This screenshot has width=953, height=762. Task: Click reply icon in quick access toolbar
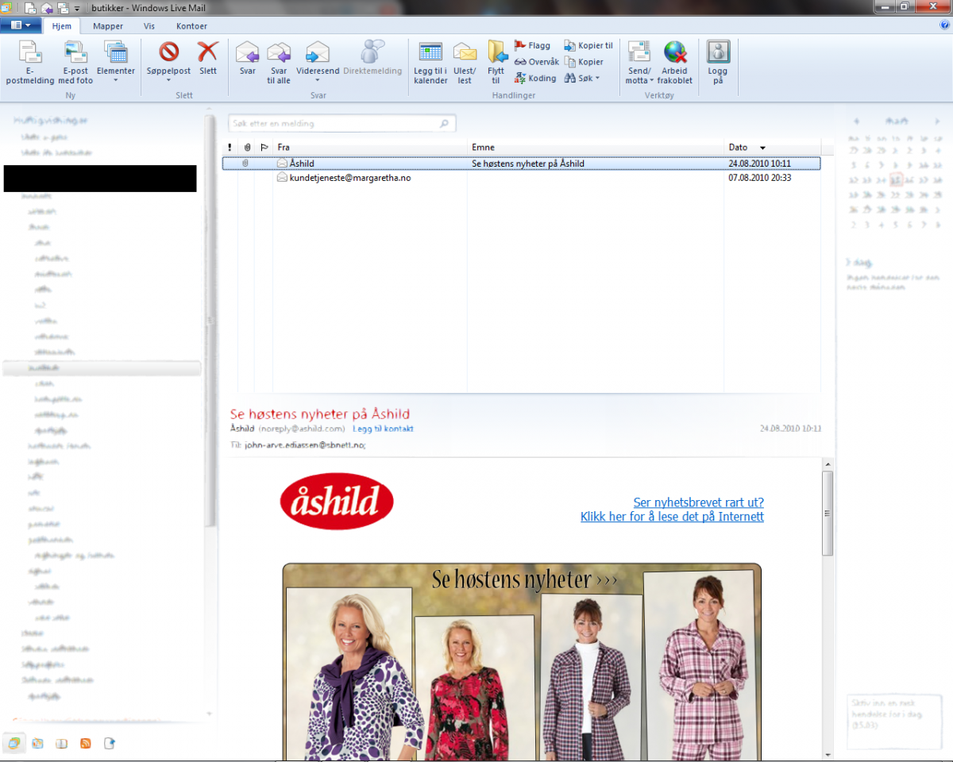[47, 8]
